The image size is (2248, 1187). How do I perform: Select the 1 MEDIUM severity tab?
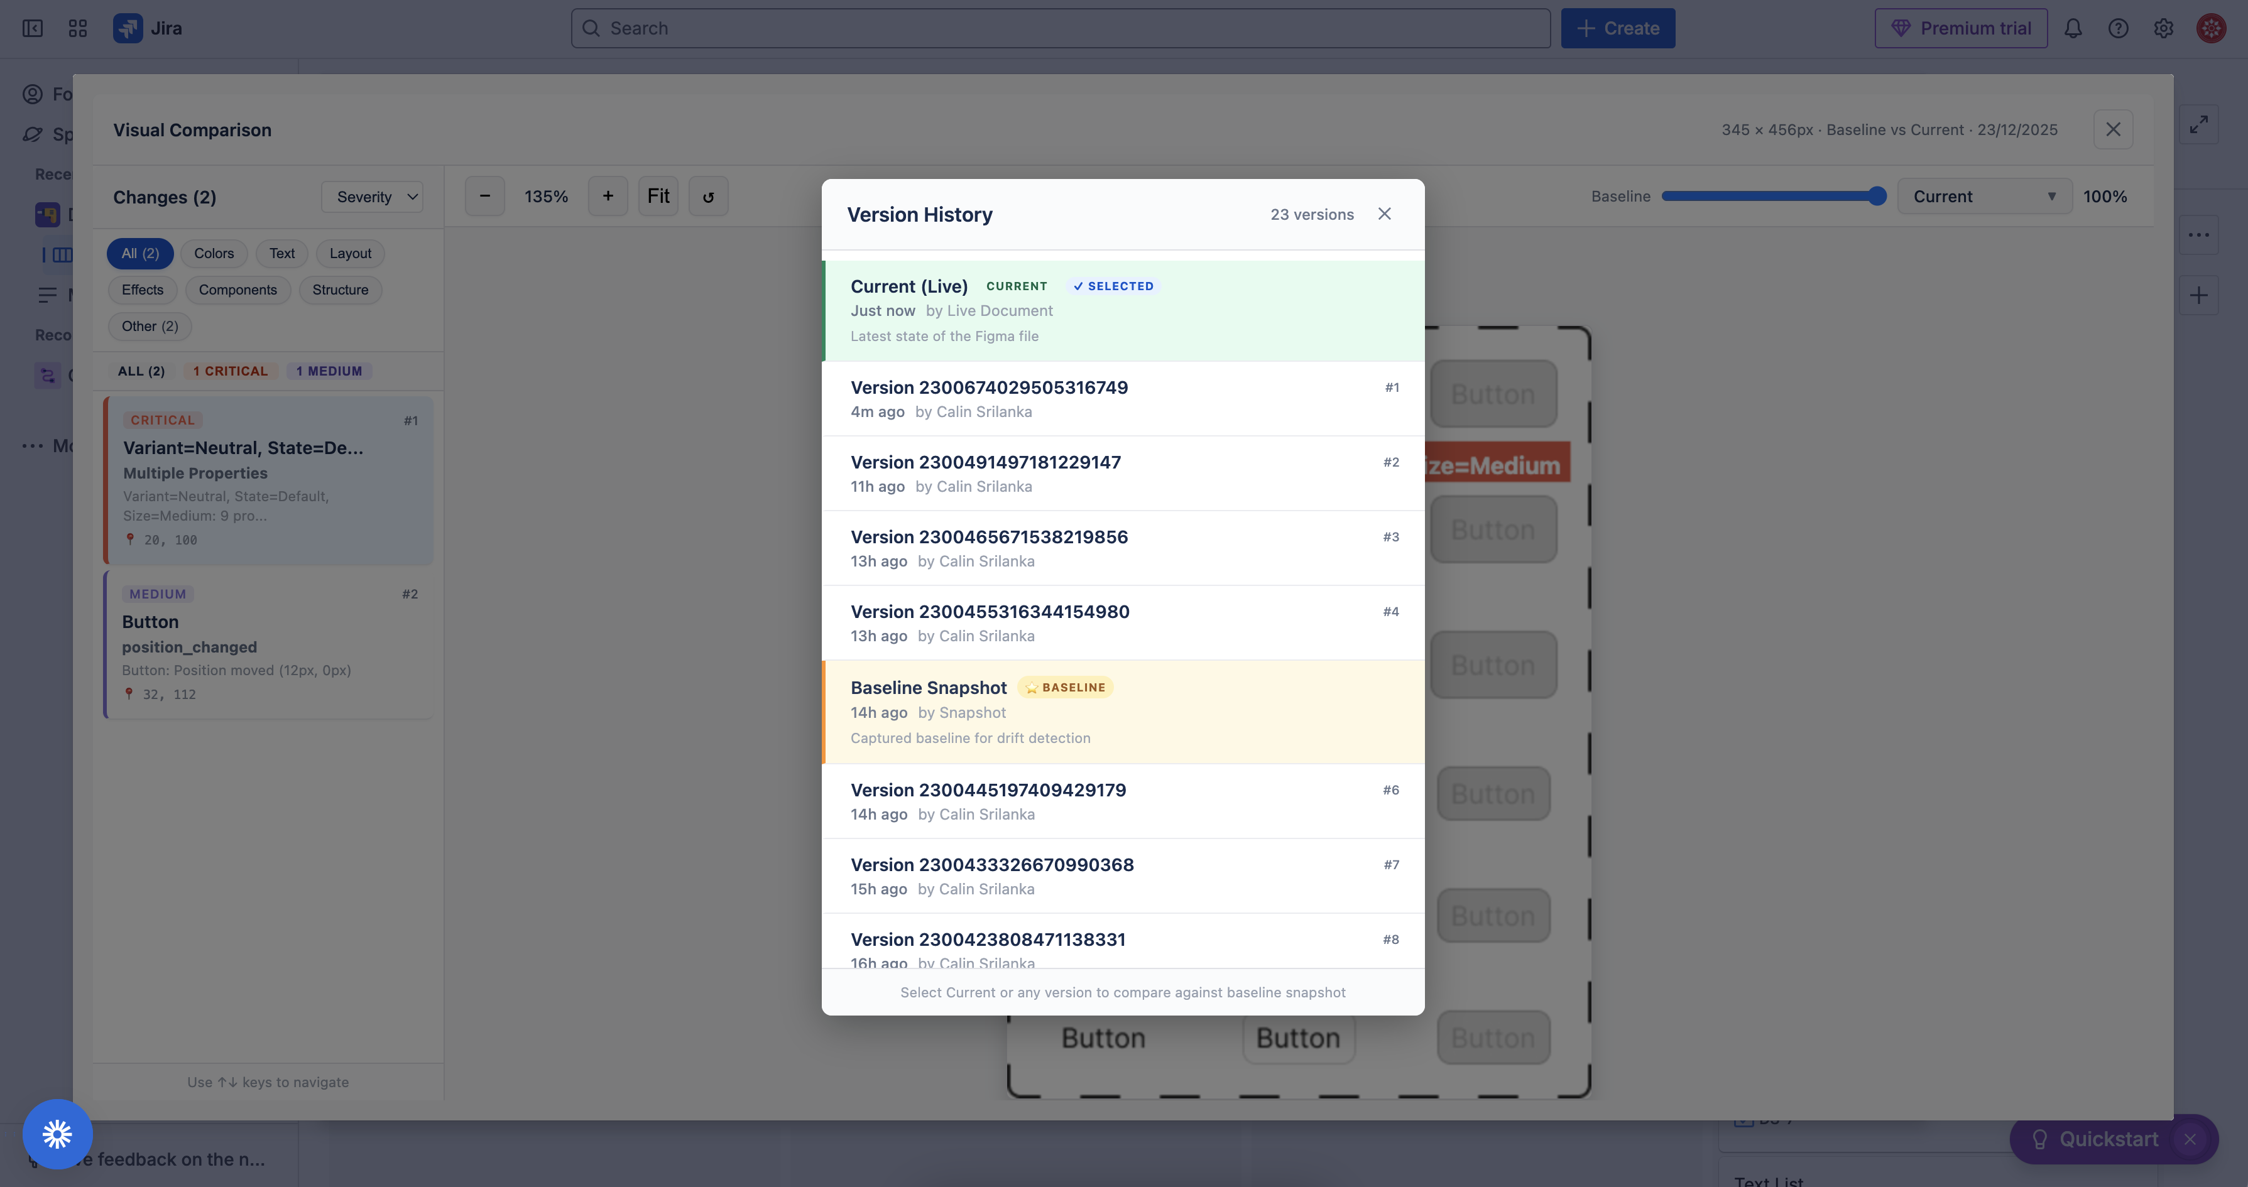pos(329,371)
